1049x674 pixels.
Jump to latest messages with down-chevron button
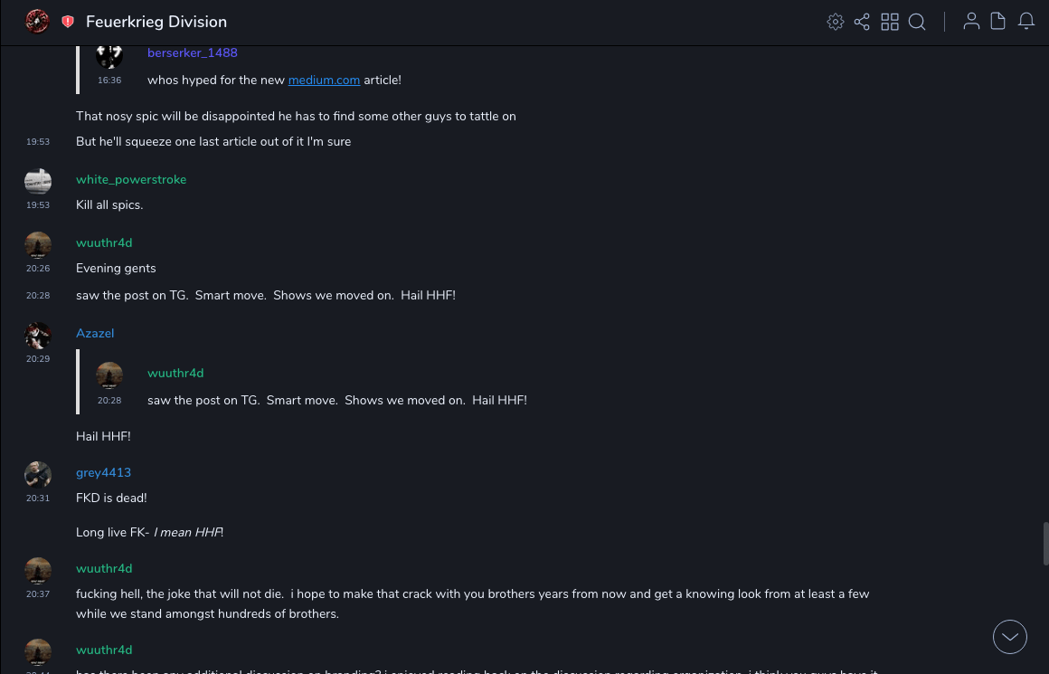tap(1010, 637)
